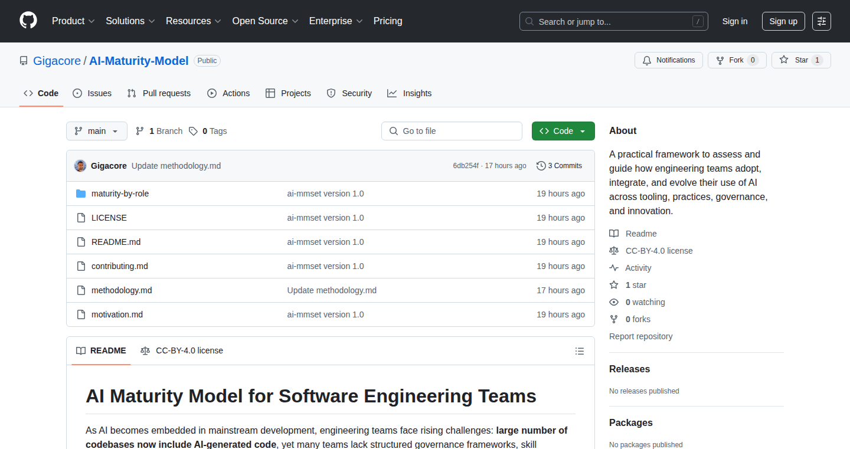Select the README tab in file viewer
Viewport: 850px width, 449px height.
tap(101, 350)
